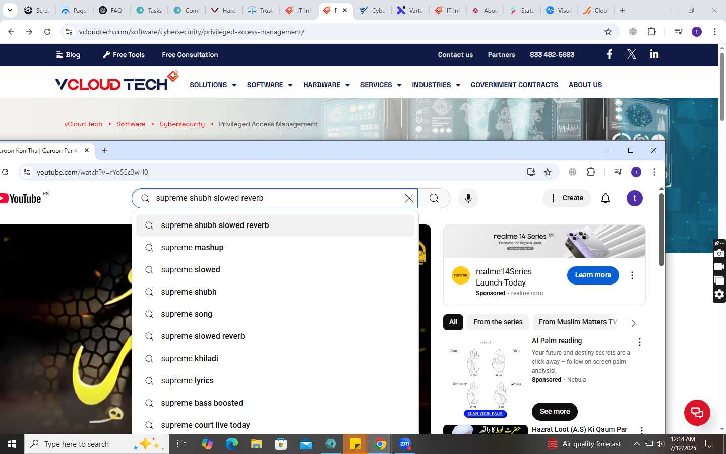Bookmark the YouTube page with star icon

click(548, 172)
